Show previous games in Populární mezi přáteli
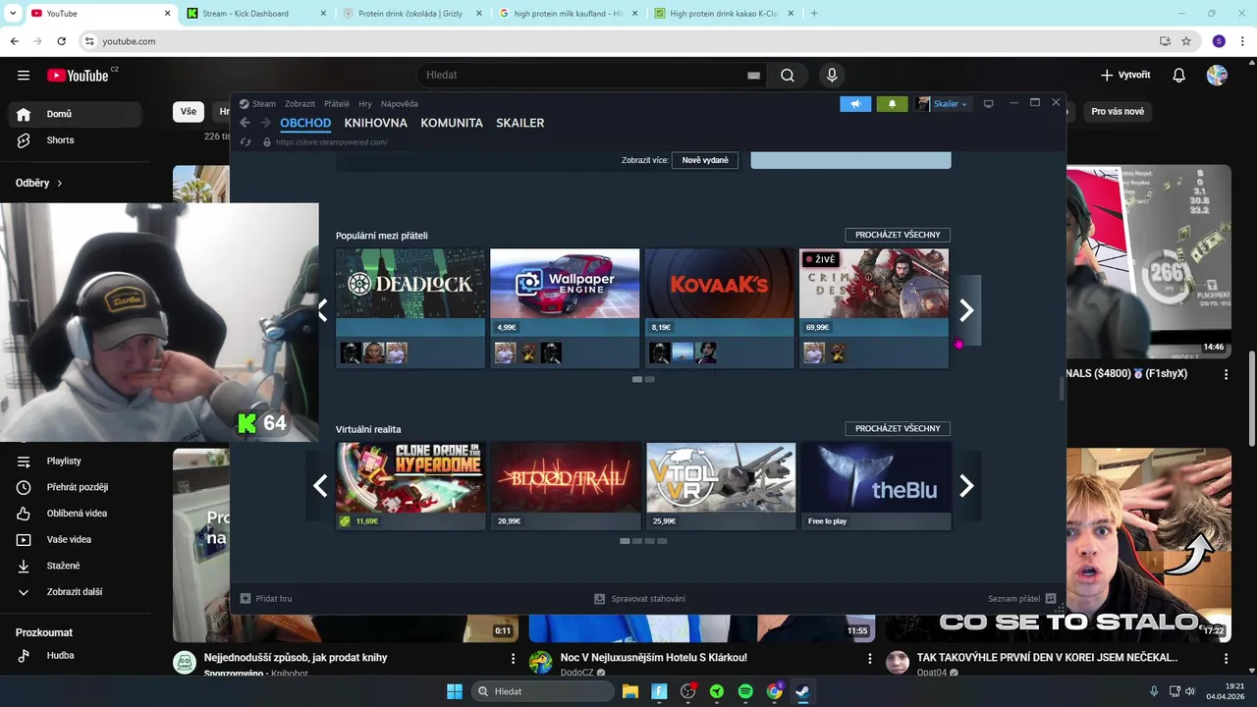The height and width of the screenshot is (707, 1257). (321, 310)
